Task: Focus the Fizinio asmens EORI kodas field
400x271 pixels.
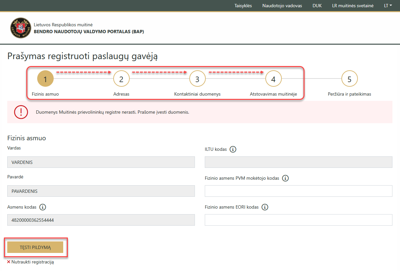Action: click(x=298, y=220)
